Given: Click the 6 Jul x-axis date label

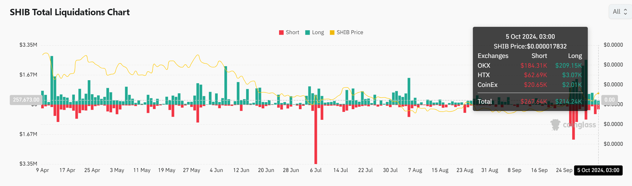Looking at the screenshot, I should click(x=316, y=170).
